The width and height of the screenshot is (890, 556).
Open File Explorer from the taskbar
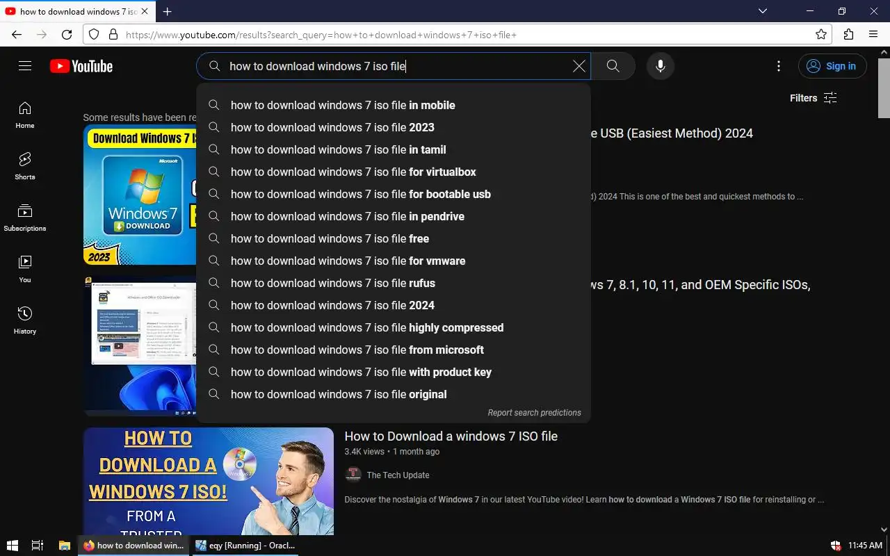(x=64, y=546)
